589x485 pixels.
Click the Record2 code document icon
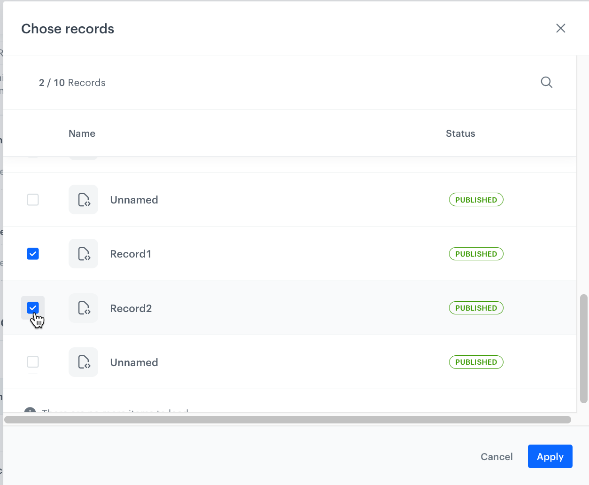tap(83, 308)
